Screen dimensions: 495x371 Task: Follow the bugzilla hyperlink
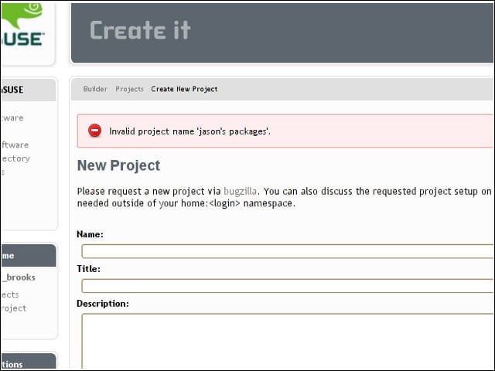240,191
